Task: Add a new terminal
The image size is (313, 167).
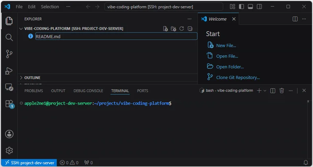Action: [x=259, y=91]
